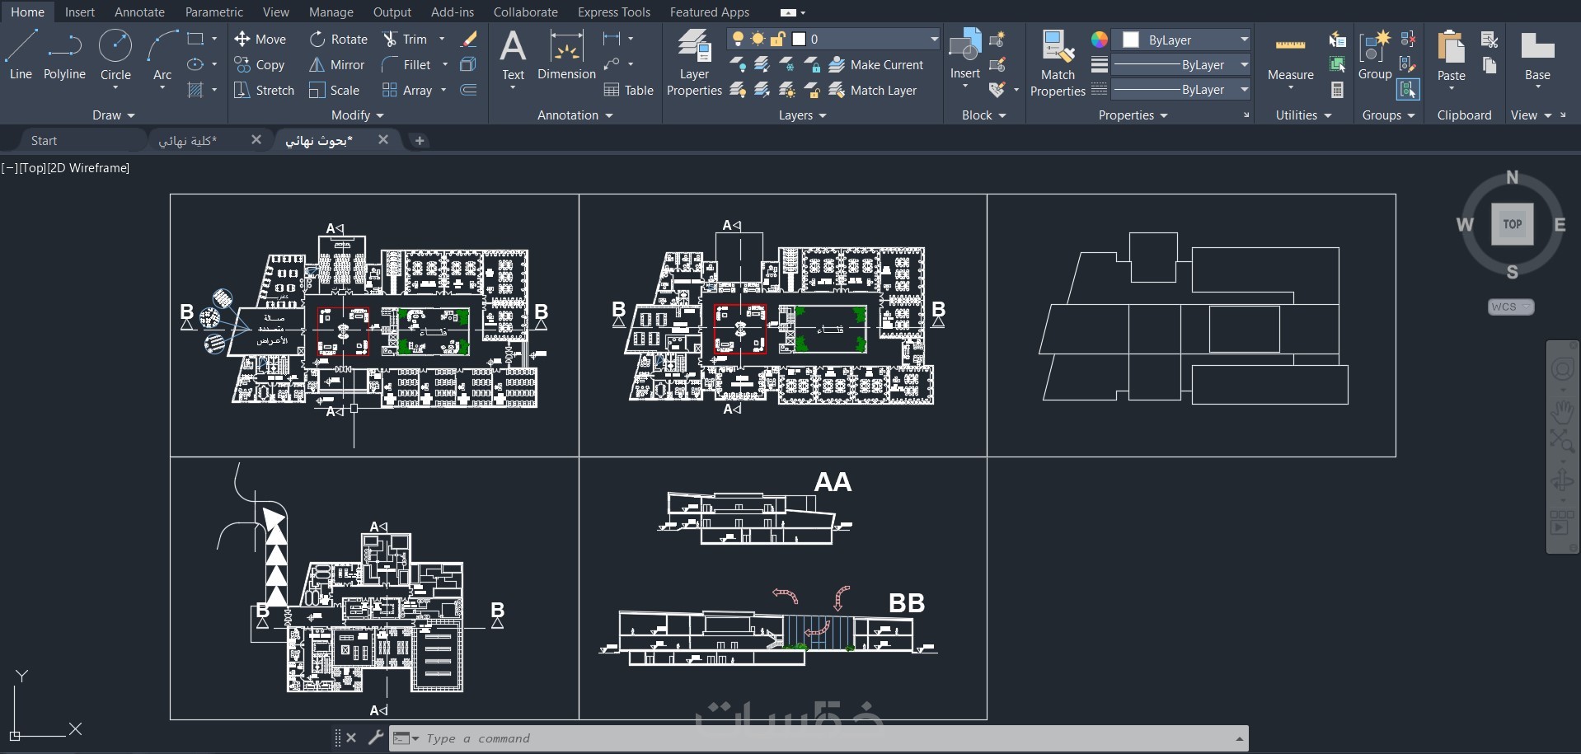This screenshot has height=754, width=1581.
Task: Click the Ungroup icon
Action: (x=1408, y=39)
